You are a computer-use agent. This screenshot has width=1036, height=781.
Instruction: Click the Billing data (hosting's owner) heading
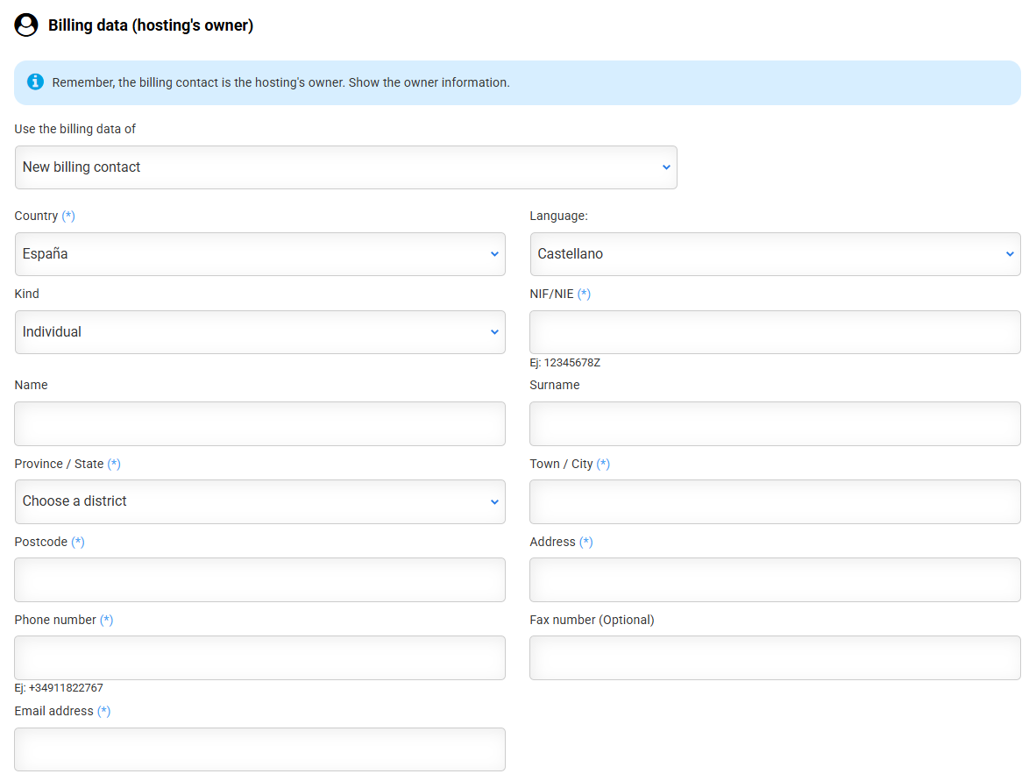[x=151, y=25]
